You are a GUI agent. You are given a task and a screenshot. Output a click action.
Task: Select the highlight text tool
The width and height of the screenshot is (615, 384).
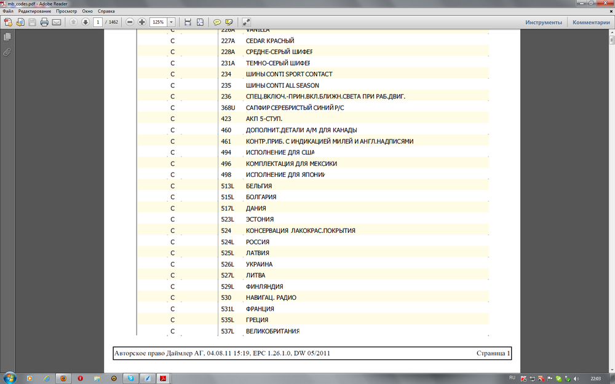[229, 22]
